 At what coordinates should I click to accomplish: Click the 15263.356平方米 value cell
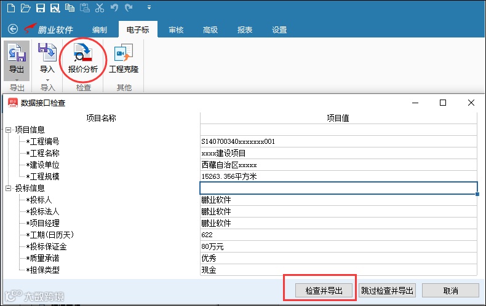pyautogui.click(x=338, y=176)
